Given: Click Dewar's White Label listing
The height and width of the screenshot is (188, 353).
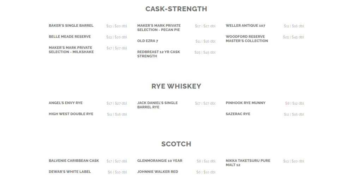Looking at the screenshot, I should (x=70, y=172).
